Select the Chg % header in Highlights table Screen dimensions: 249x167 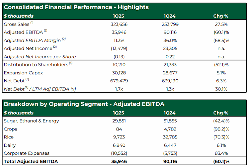[x=221, y=16]
